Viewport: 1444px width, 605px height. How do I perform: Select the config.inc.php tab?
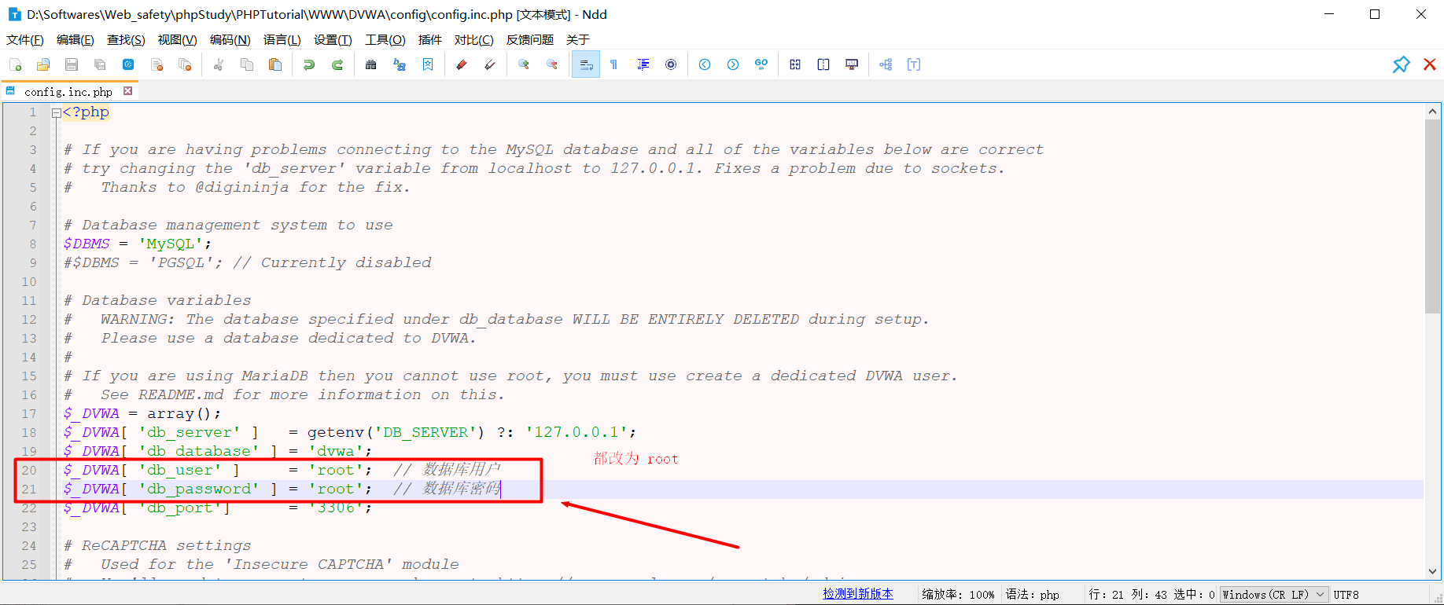click(68, 92)
